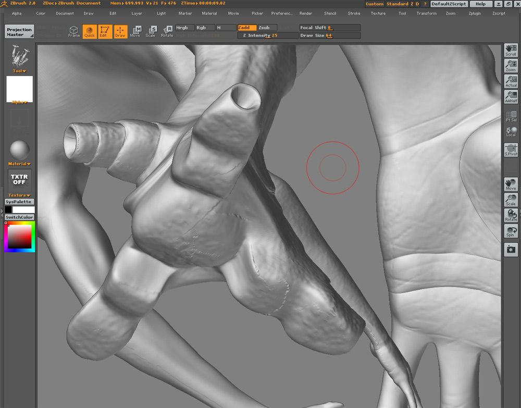Adjust the Focal Shift slider
The height and width of the screenshot is (408, 521).
click(x=330, y=28)
